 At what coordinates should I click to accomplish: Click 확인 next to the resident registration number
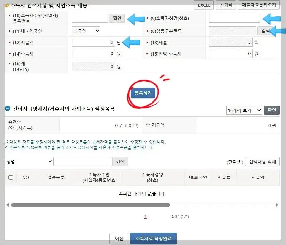pos(117,18)
